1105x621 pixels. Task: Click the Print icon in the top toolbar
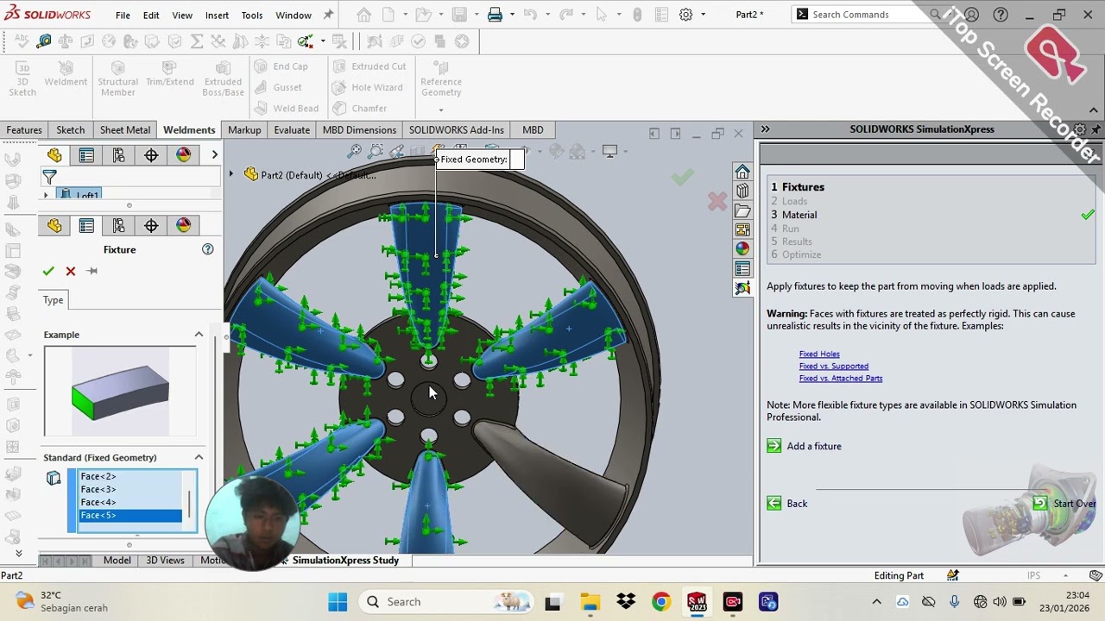pos(495,15)
